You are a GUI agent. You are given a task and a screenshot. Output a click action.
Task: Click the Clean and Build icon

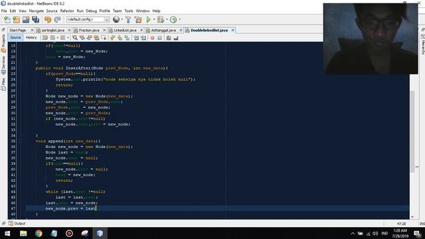pyautogui.click(x=138, y=19)
